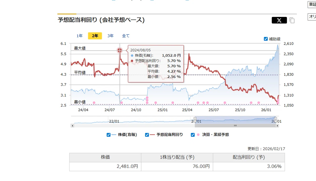316x181 pixels.
Task: Click the 株価(右軸) legend label
Action: coord(127,135)
